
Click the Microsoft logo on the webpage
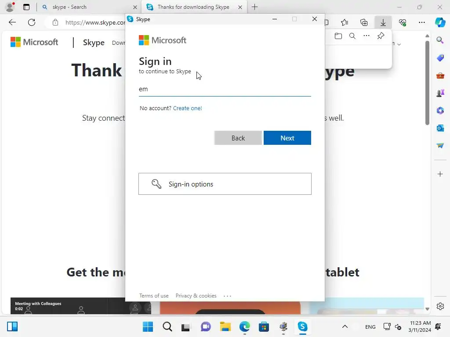[34, 42]
